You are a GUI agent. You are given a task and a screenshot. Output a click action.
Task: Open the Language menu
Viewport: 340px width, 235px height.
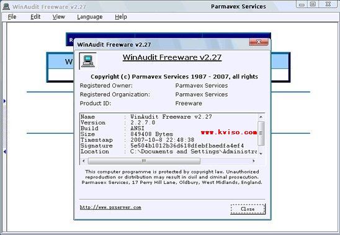[90, 17]
